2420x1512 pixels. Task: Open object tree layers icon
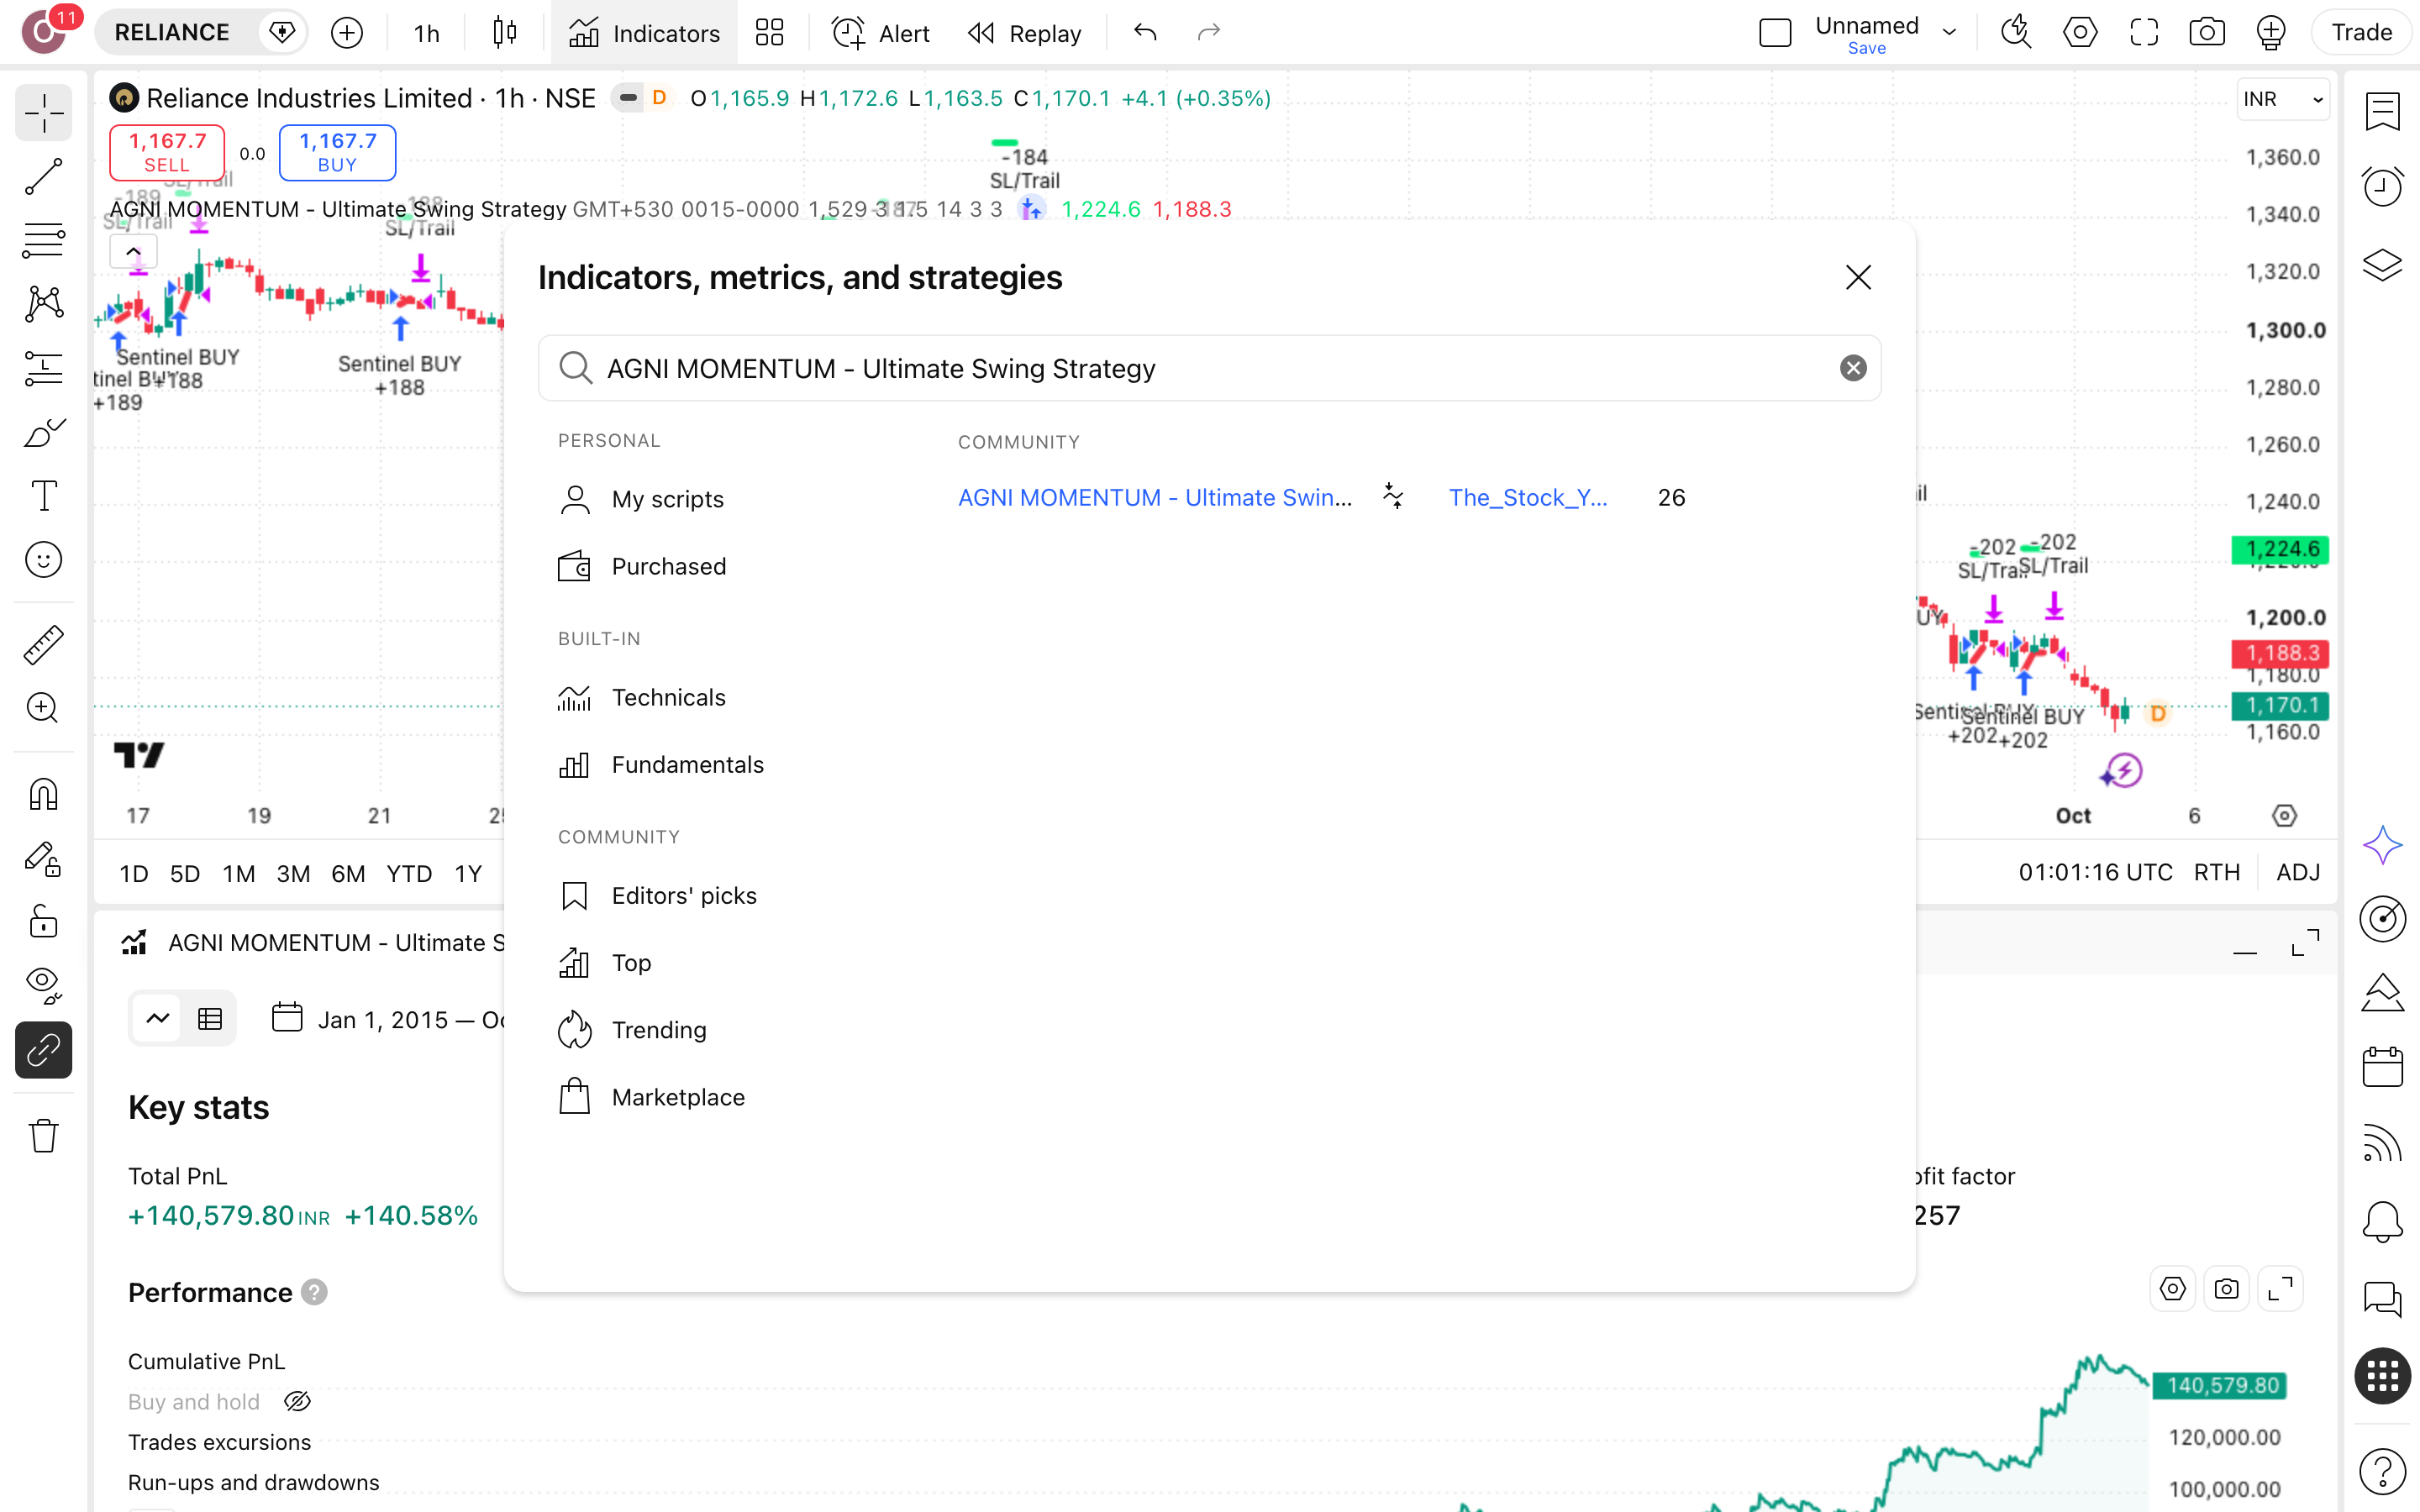(2382, 264)
